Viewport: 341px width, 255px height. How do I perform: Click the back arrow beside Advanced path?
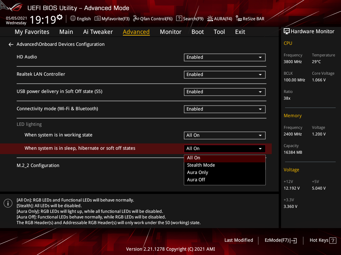click(x=11, y=44)
